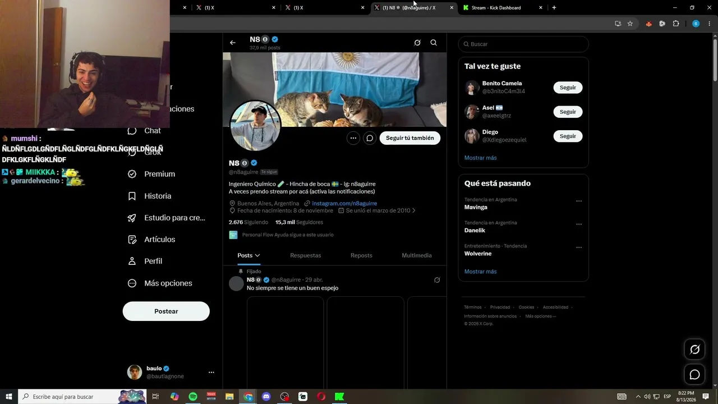The image size is (718, 404).
Task: Open the floating Grok button
Action: (x=694, y=350)
